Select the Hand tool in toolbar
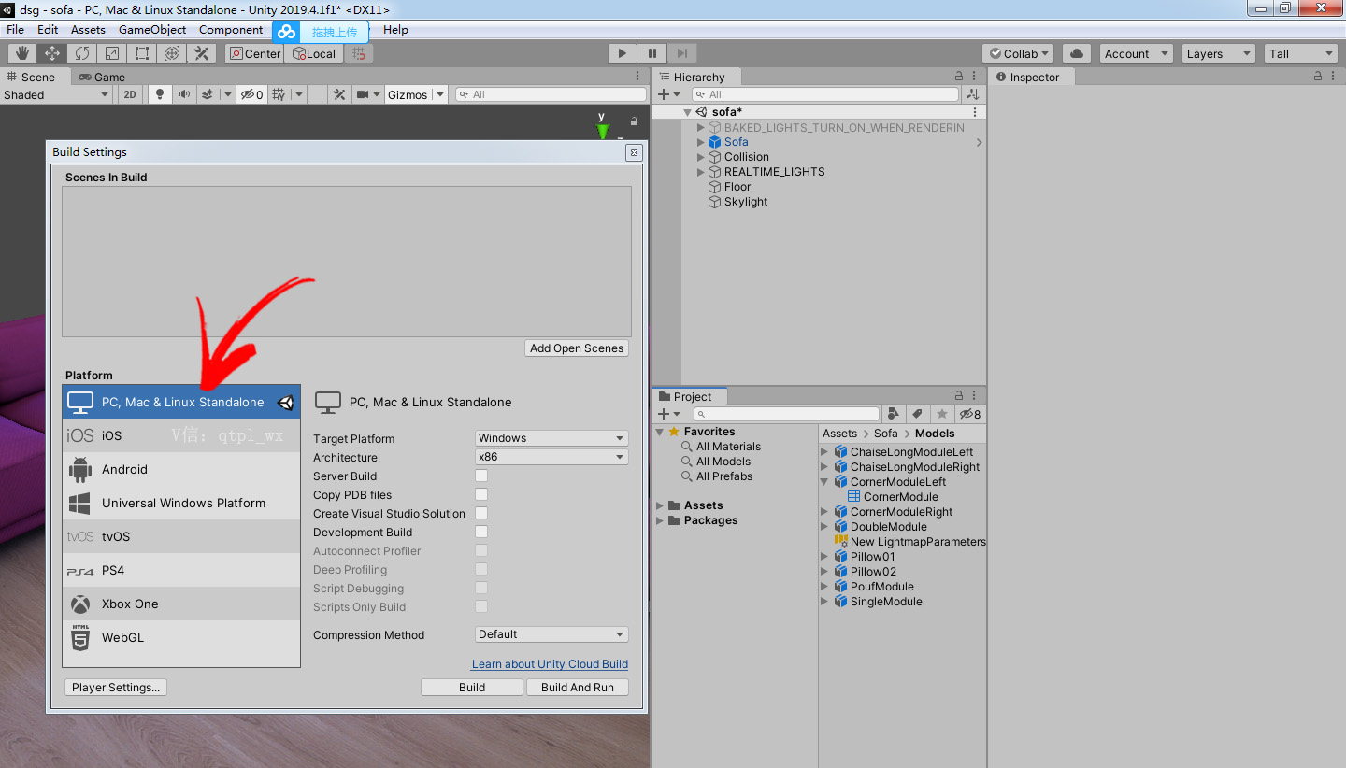The image size is (1346, 768). pos(22,53)
